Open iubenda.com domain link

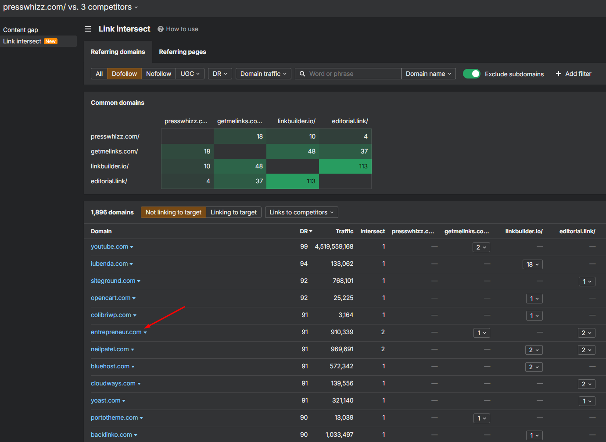click(x=109, y=264)
